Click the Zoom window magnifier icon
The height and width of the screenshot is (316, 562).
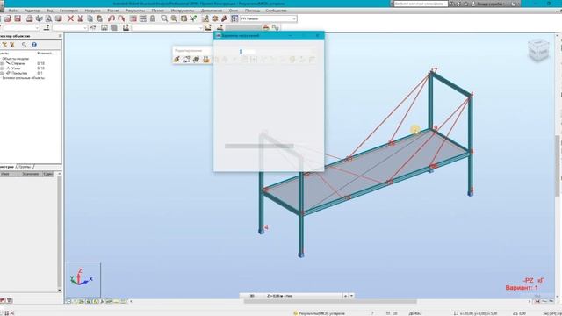[x=164, y=18]
